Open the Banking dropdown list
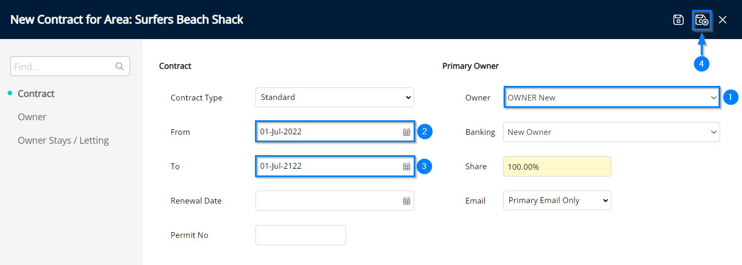This screenshot has width=742, height=265. 611,132
